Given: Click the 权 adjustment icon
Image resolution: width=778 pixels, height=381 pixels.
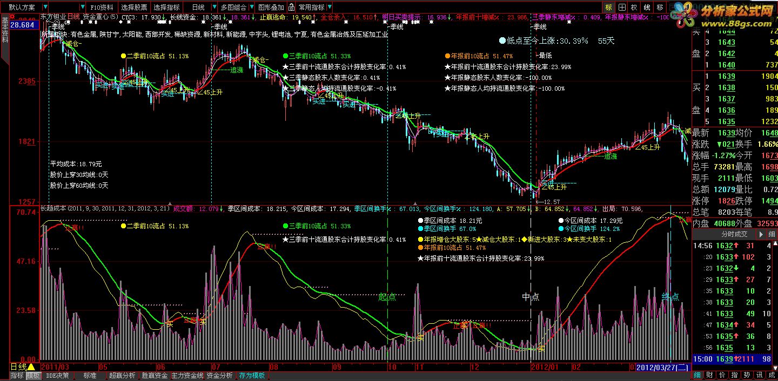Looking at the screenshot, I should (634, 8).
